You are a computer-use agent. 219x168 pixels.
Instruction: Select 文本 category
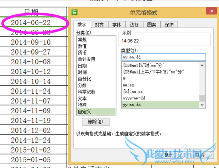tap(96, 98)
